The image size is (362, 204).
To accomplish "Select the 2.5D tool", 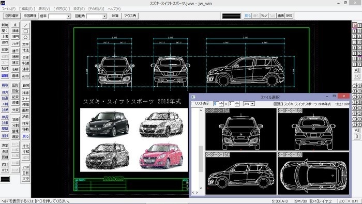I will point(26,167).
